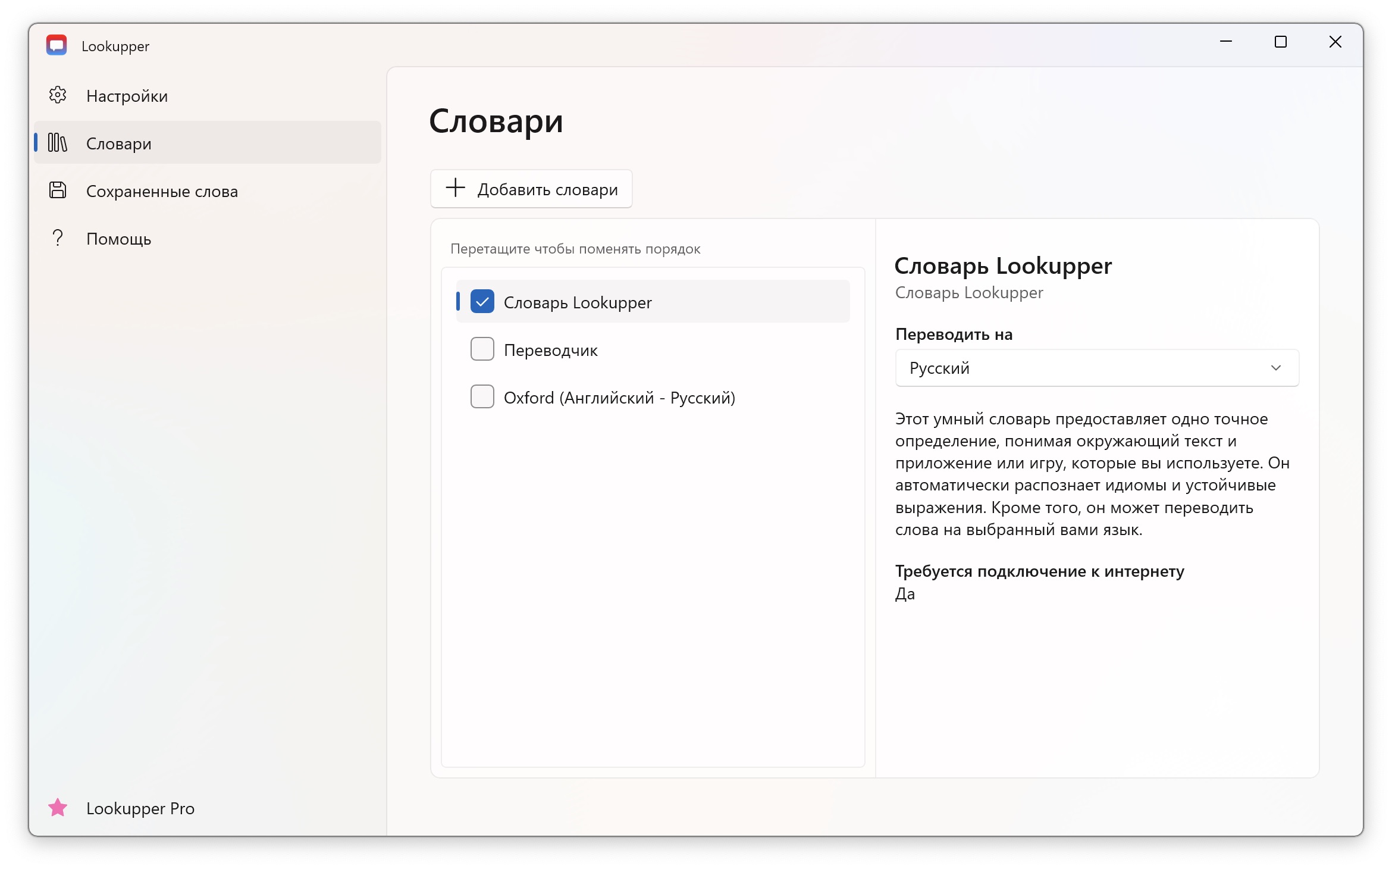The image size is (1392, 869).
Task: Click the Словарь Lookupper details heading
Action: click(x=1003, y=265)
